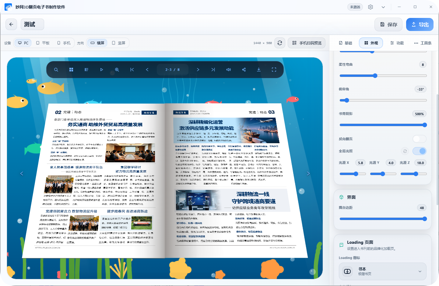The height and width of the screenshot is (286, 439).
Task: Open the Loading 图标 书本 dropdown
Action: point(383,271)
